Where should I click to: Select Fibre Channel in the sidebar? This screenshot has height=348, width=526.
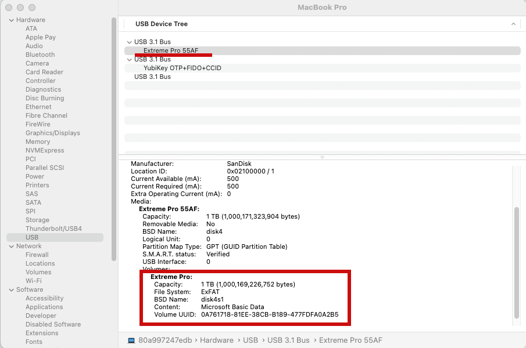point(46,116)
